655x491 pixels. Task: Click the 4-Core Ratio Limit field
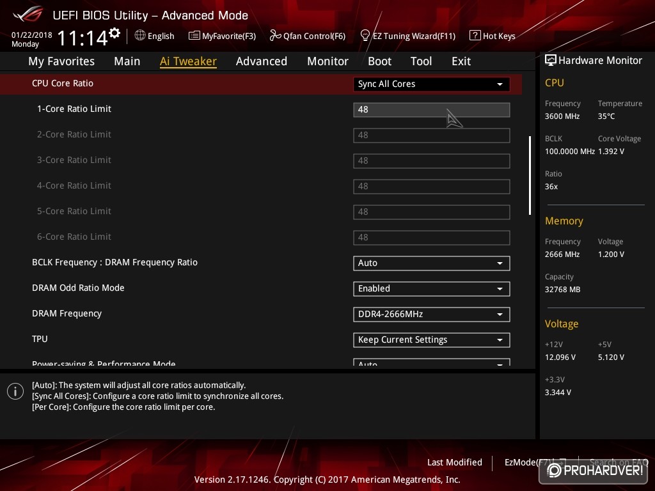click(x=431, y=186)
